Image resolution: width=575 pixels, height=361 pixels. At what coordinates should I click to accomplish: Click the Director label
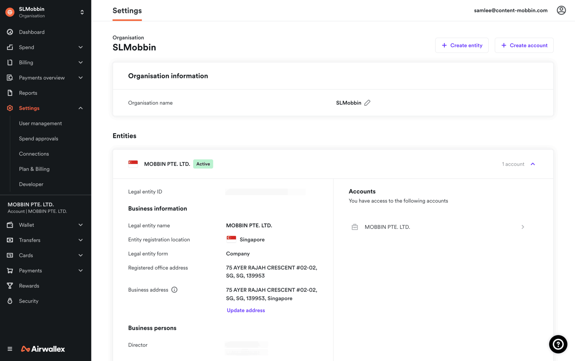(x=138, y=345)
